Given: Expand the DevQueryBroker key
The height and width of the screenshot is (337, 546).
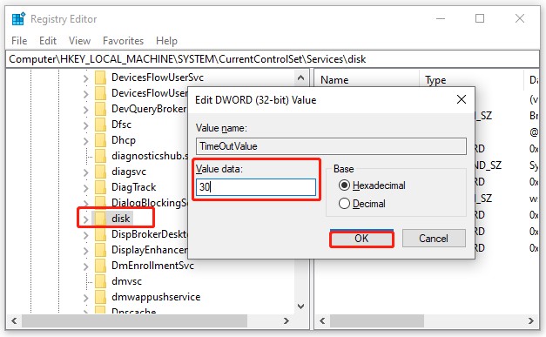Looking at the screenshot, I should [x=85, y=110].
